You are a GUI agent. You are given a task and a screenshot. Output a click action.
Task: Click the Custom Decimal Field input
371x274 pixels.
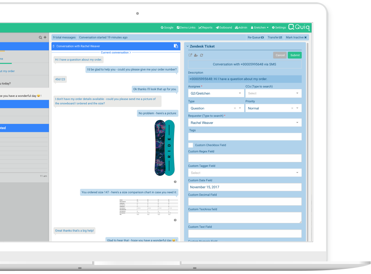pyautogui.click(x=245, y=201)
